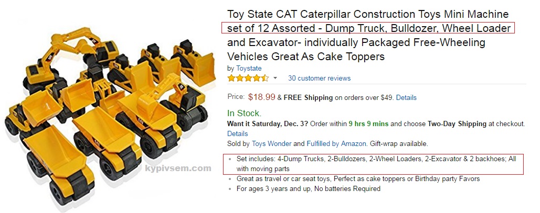Click the green In Stock text
This screenshot has height=213, width=540.
point(244,113)
